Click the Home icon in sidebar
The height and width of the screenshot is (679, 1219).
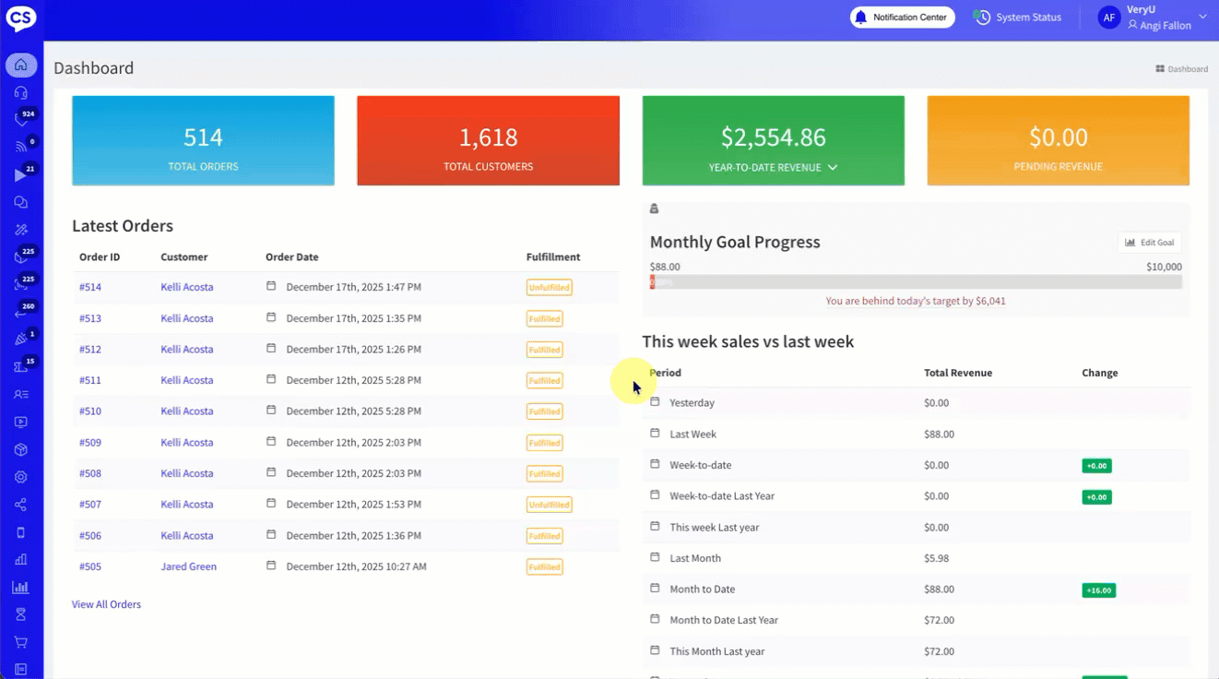point(20,66)
